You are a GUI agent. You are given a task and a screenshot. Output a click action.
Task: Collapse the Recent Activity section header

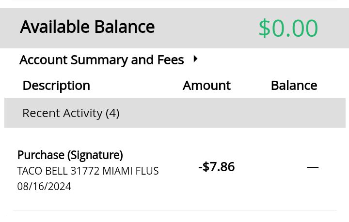click(x=71, y=113)
